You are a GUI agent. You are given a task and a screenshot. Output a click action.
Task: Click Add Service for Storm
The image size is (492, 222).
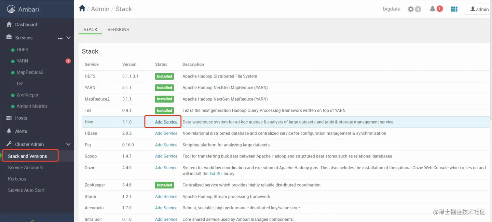point(166,196)
